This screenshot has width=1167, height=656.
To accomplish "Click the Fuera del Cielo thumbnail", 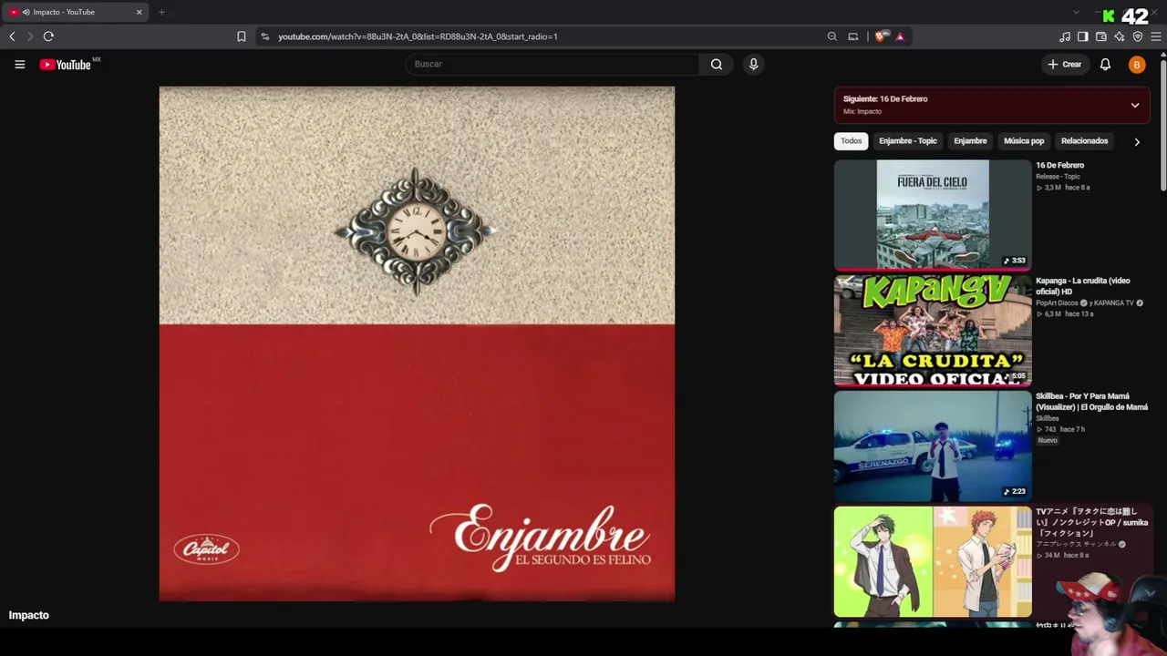I will [933, 215].
